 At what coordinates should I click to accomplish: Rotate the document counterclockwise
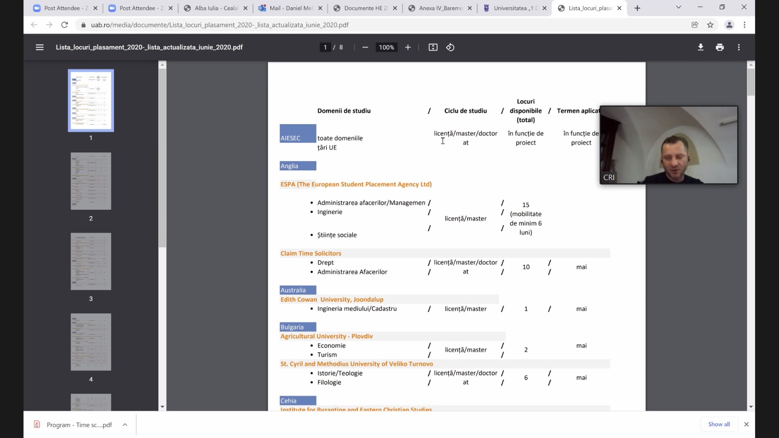tap(450, 47)
